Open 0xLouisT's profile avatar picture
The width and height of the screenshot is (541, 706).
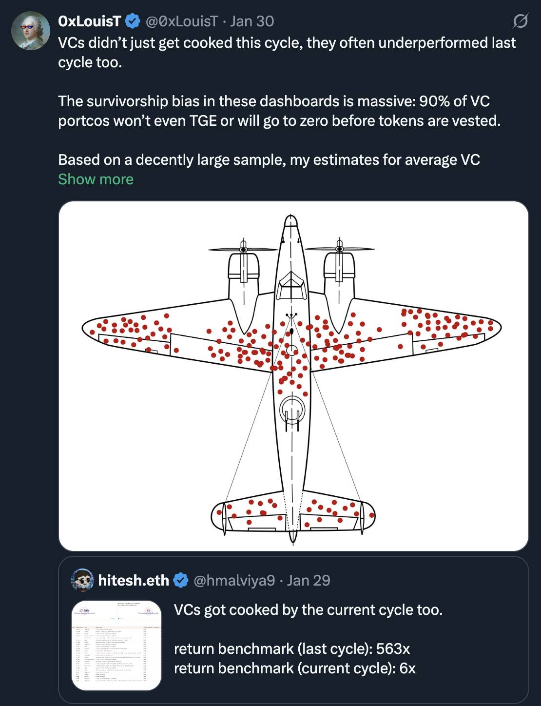(x=31, y=30)
